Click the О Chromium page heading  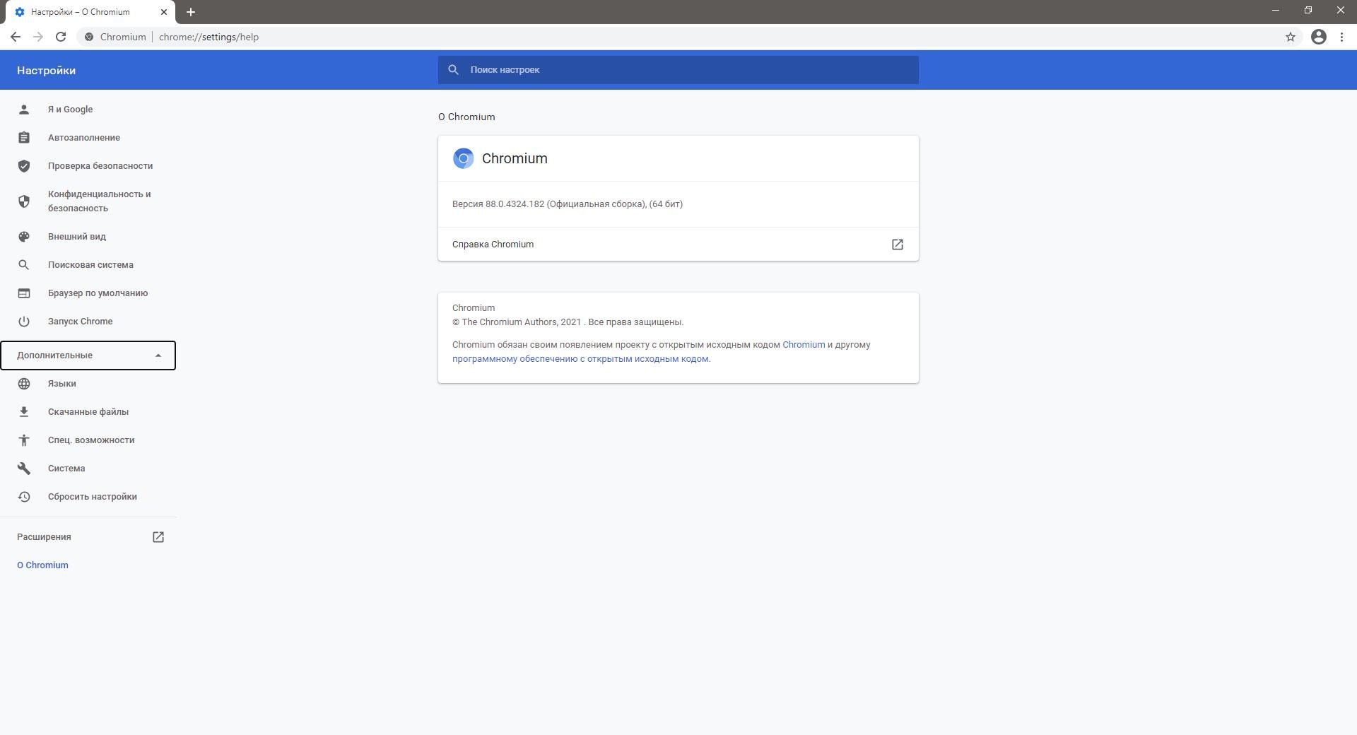point(466,117)
